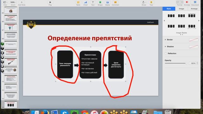Viewport: 203px width, 114px height.
Task: Open Firefox from the Dock
Action: 45,112
